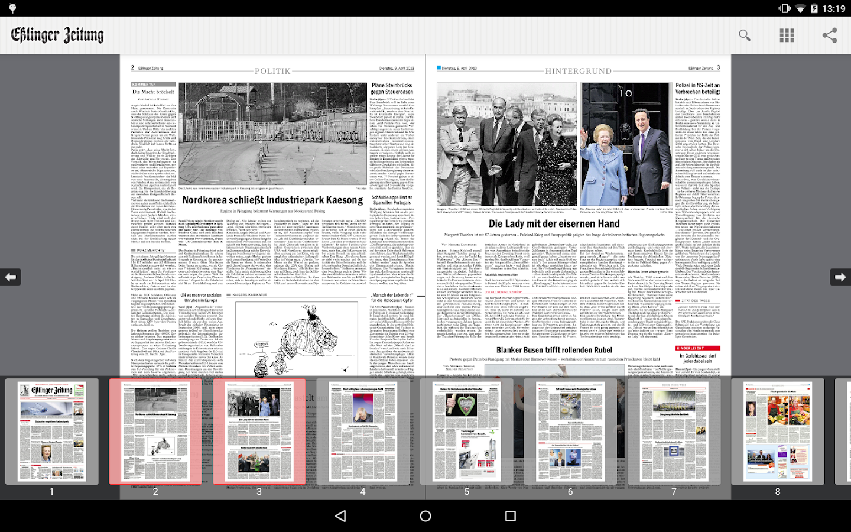Image resolution: width=851 pixels, height=532 pixels.
Task: Tap the HINTERGRUND section header
Action: pyautogui.click(x=577, y=71)
